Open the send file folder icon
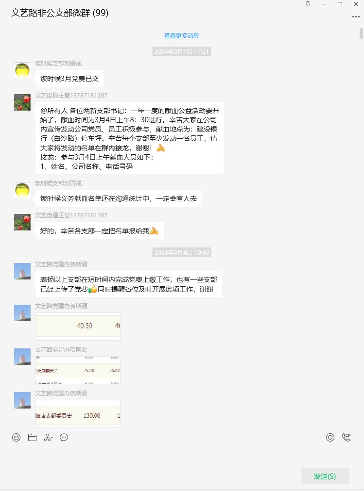 point(32,437)
